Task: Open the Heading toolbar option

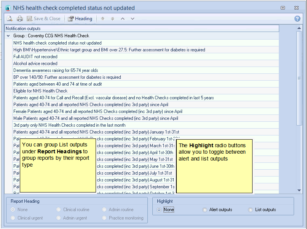Action: [80, 19]
